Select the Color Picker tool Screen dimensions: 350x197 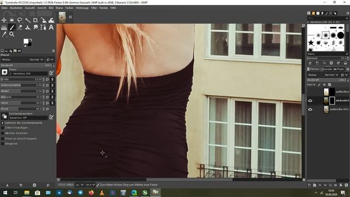click(x=4, y=34)
